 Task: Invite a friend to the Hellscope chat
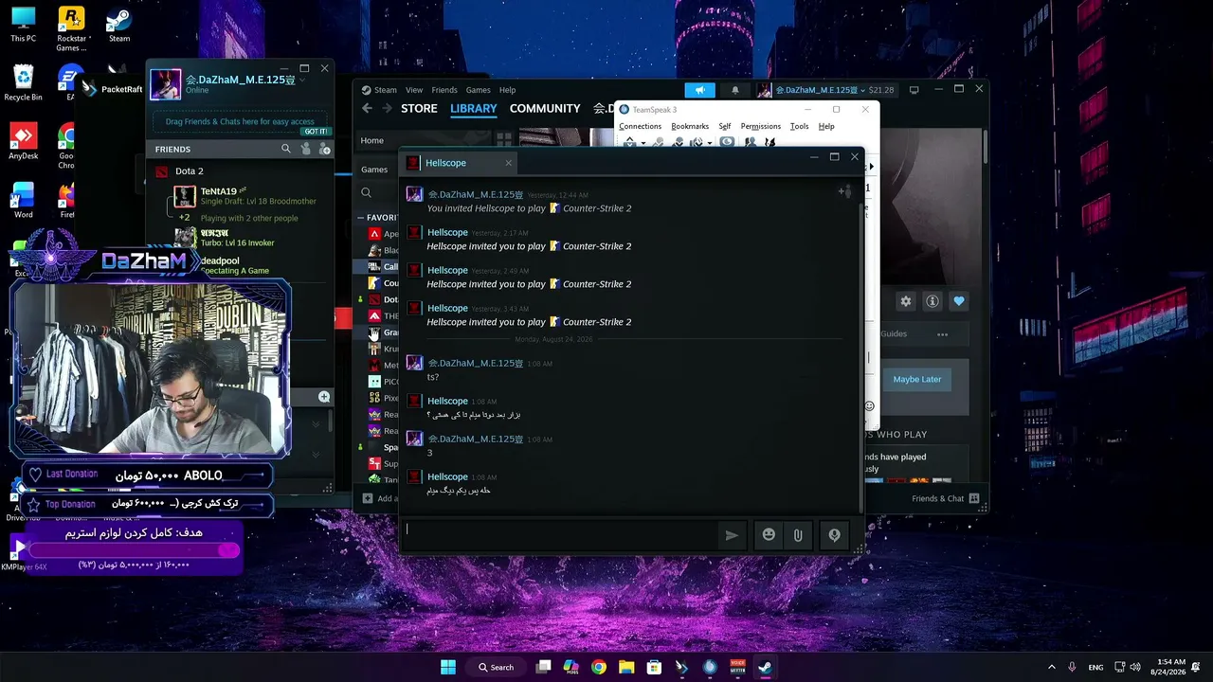tap(844, 192)
